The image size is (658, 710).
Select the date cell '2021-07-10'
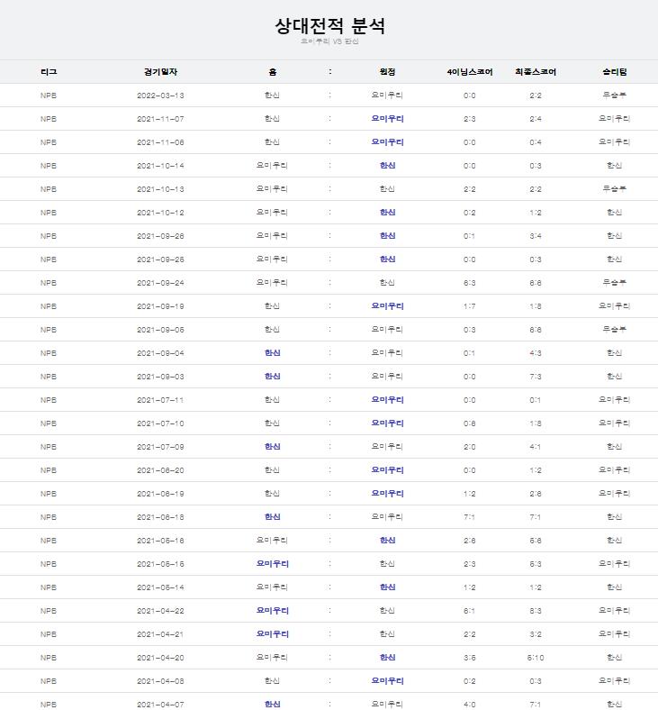pyautogui.click(x=160, y=423)
